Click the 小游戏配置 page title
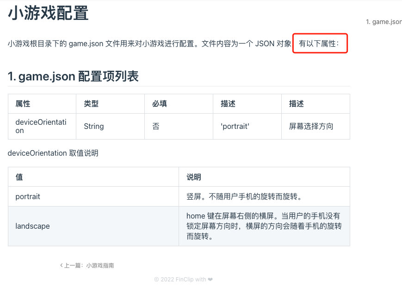The width and height of the screenshot is (402, 292). click(48, 13)
